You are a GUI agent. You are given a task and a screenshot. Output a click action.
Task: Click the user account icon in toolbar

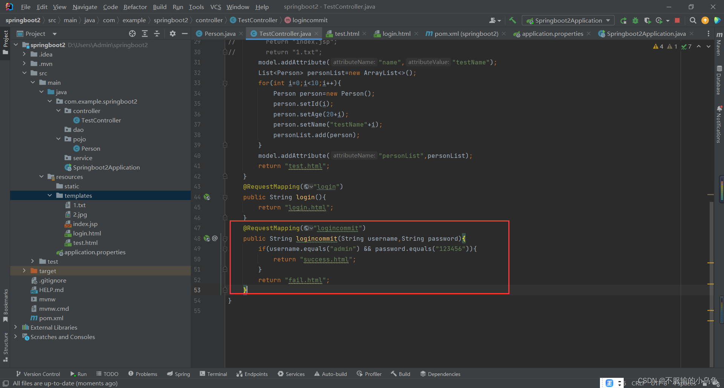(x=495, y=20)
